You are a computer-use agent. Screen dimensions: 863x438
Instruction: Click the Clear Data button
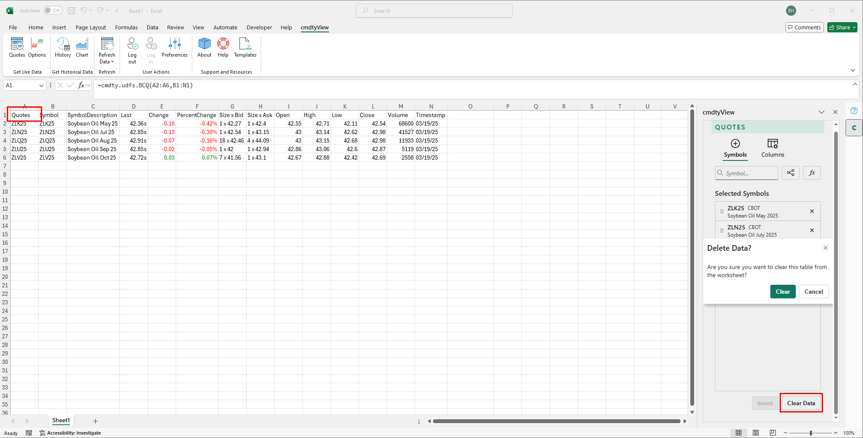click(801, 403)
